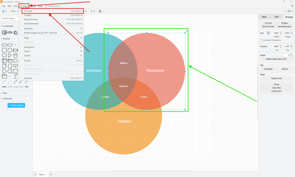Switch to the Style tab
This screenshot has width=295, height=177.
pyautogui.click(x=264, y=17)
